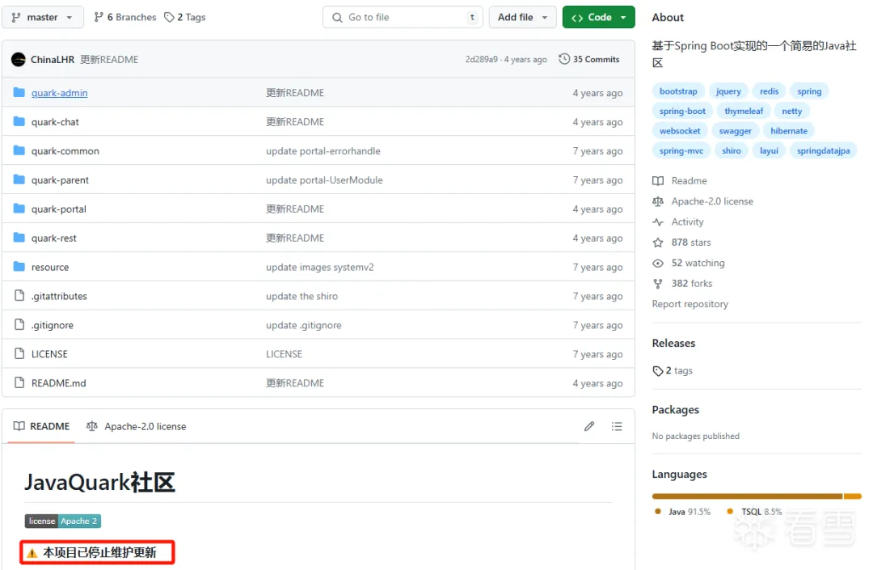View commit 2d289a9
The width and height of the screenshot is (873, 570).
click(482, 60)
